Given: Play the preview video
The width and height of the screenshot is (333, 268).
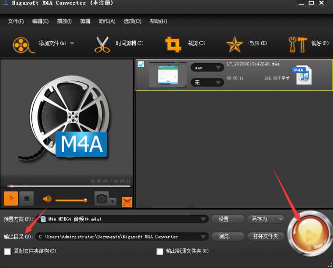Looking at the screenshot, I should click(x=11, y=199).
